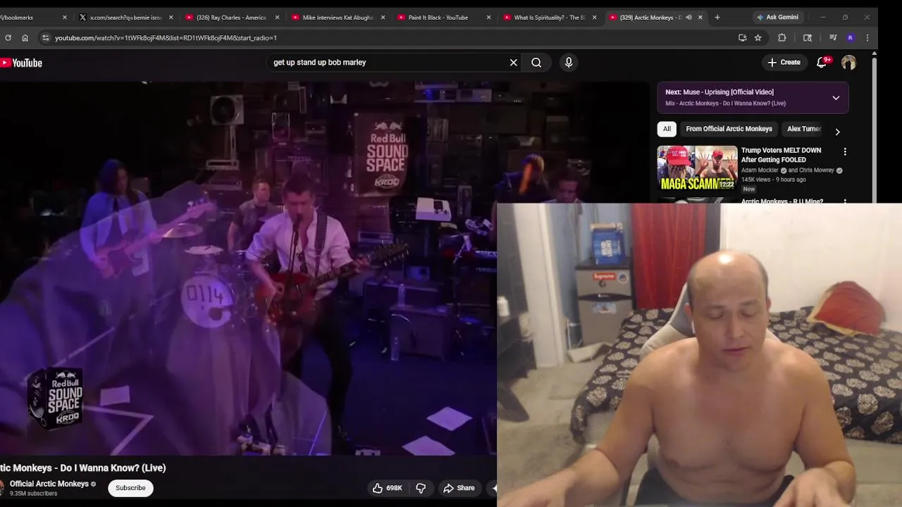The height and width of the screenshot is (507, 902).
Task: Switch to the bookmarks tab
Action: [x=32, y=18]
